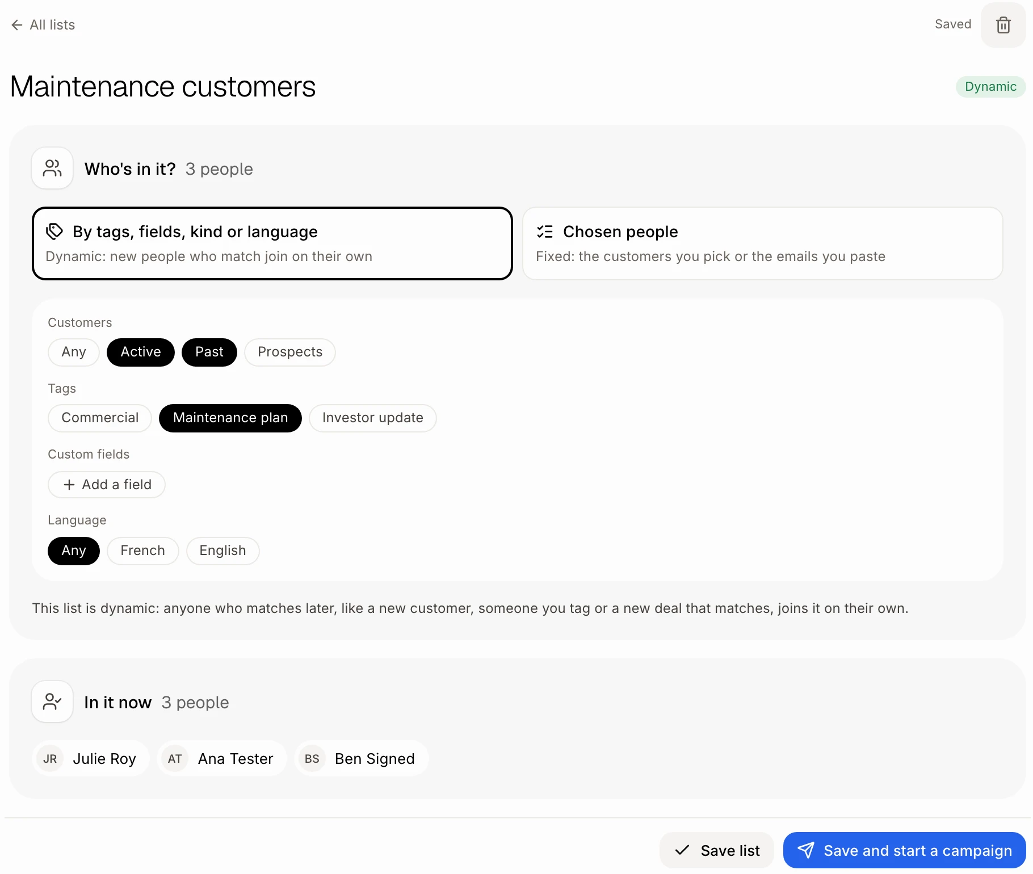Viewport: 1033px width, 874px height.
Task: Click Add a field button
Action: pos(107,485)
